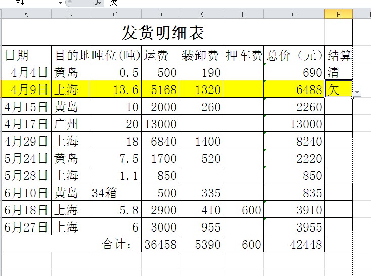
Task: Select the cell containing 清
Action: 339,72
